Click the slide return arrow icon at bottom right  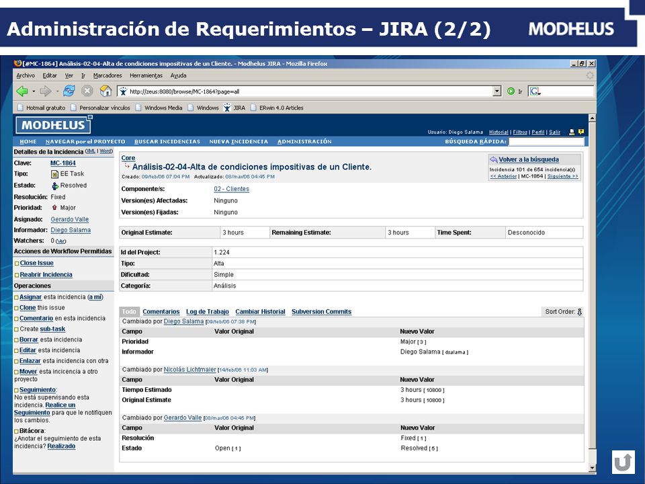pos(623,462)
